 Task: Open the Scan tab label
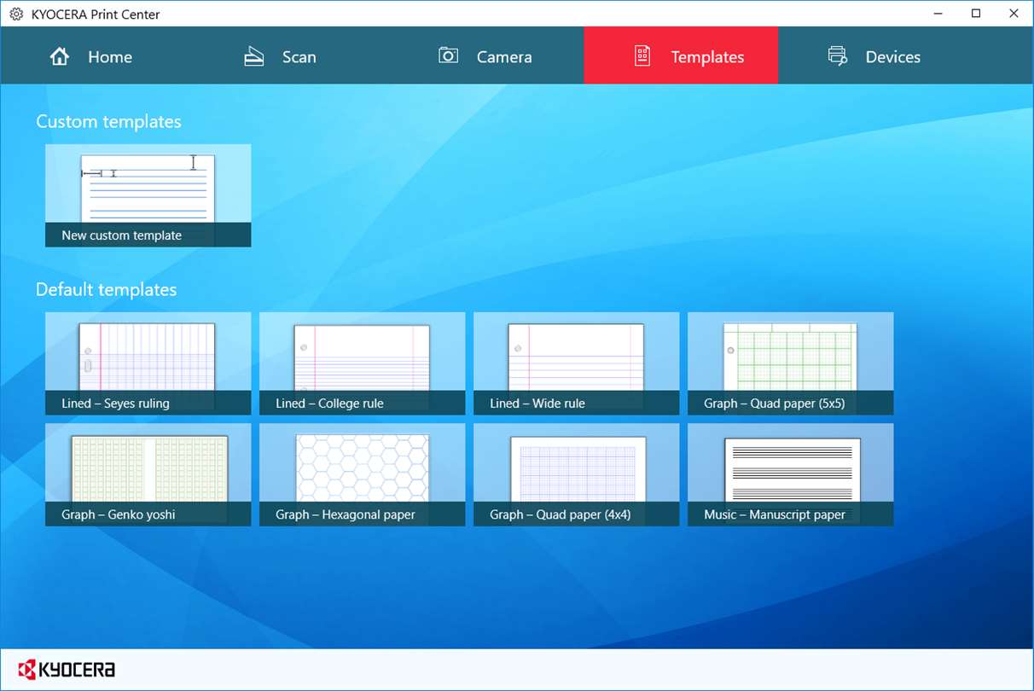299,57
